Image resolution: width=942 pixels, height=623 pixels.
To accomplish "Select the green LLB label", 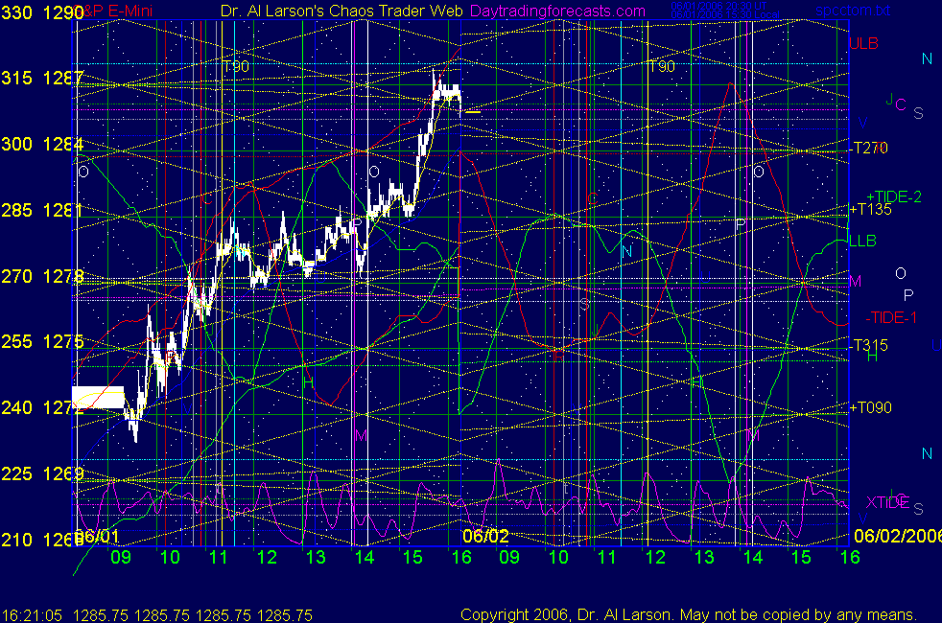I will click(862, 242).
